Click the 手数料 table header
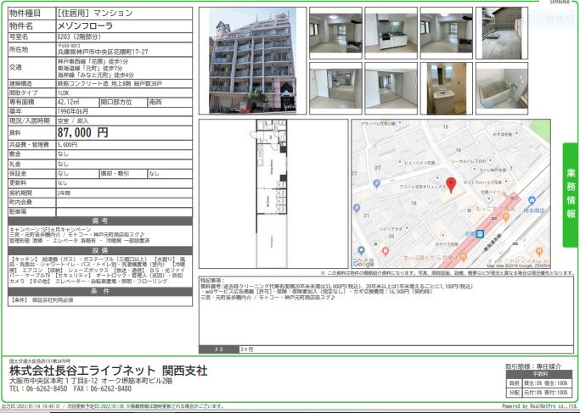580x413 pixels. [x=538, y=374]
